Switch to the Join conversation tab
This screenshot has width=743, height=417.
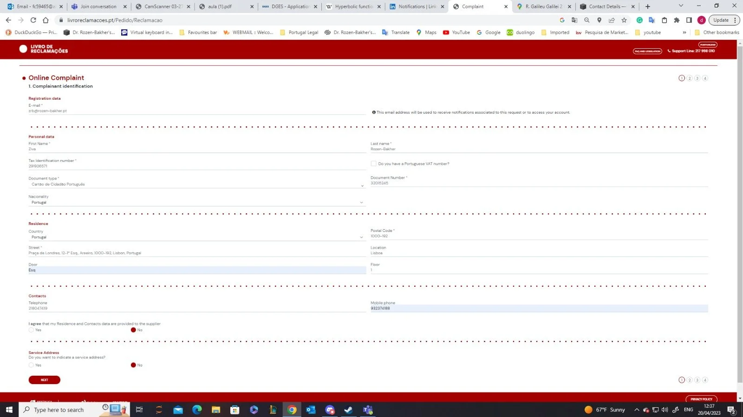coord(99,6)
